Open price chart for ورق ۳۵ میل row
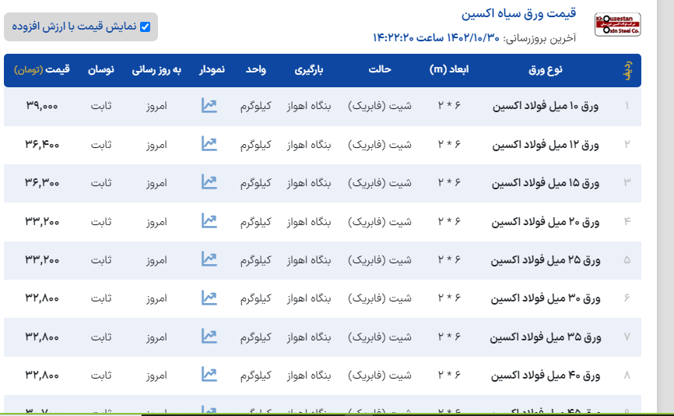Image resolution: width=674 pixels, height=416 pixels. [209, 337]
